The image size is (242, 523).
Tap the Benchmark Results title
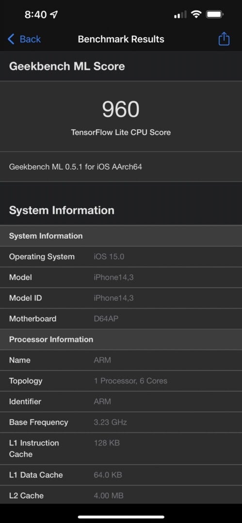[121, 39]
